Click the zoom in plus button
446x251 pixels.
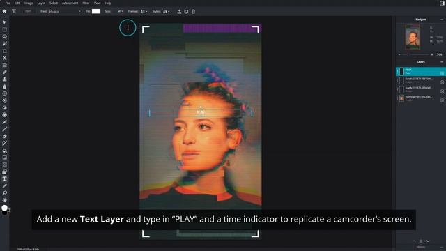point(432,54)
